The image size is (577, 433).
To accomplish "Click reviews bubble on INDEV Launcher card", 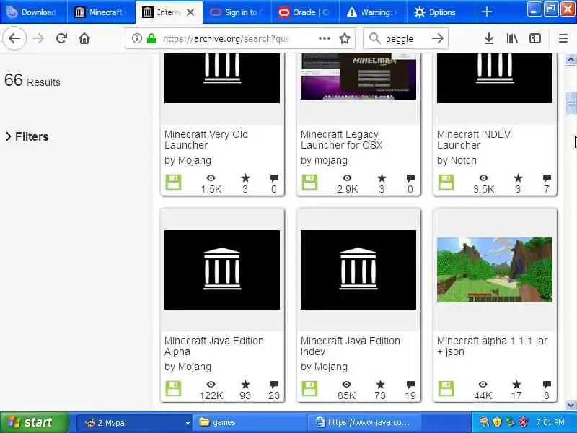I will [547, 178].
